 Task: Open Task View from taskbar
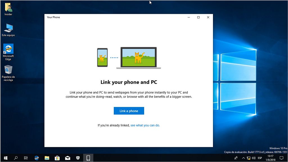(x=26, y=158)
